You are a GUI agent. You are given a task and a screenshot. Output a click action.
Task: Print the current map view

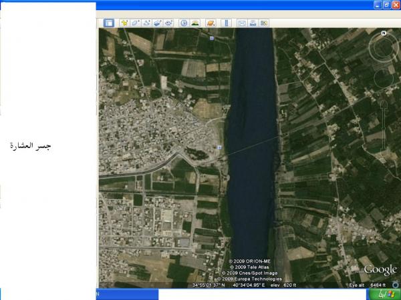[253, 23]
